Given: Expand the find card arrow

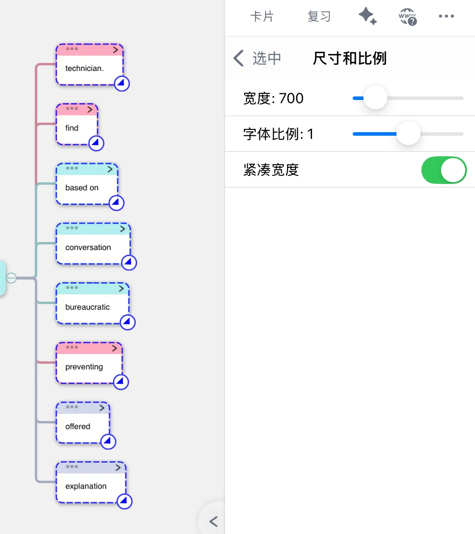Looking at the screenshot, I should (90, 109).
